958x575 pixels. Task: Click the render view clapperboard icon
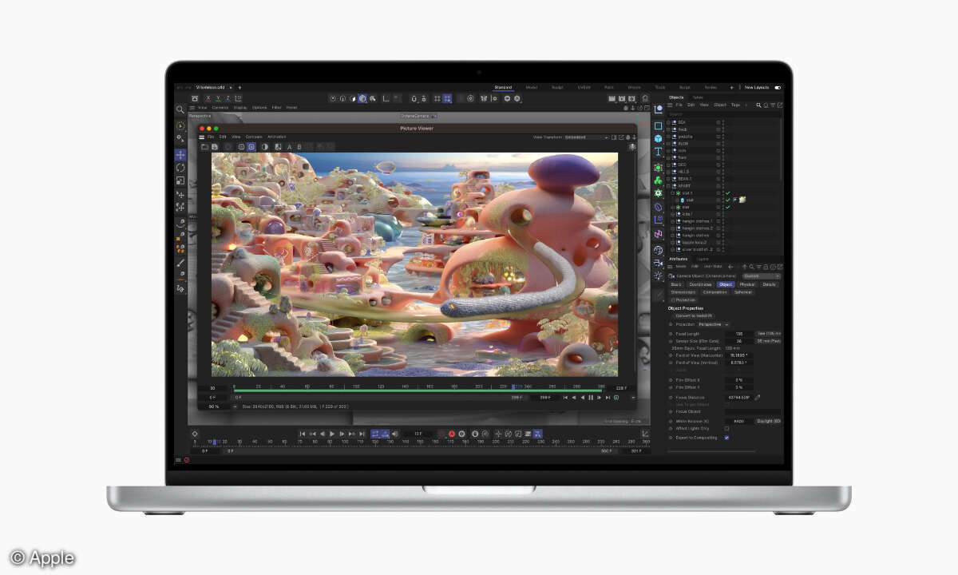pos(612,98)
